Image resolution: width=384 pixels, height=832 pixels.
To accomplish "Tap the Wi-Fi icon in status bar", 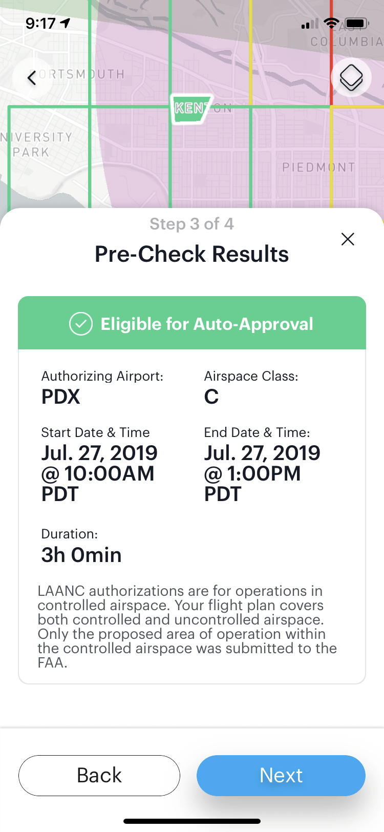I will point(332,24).
